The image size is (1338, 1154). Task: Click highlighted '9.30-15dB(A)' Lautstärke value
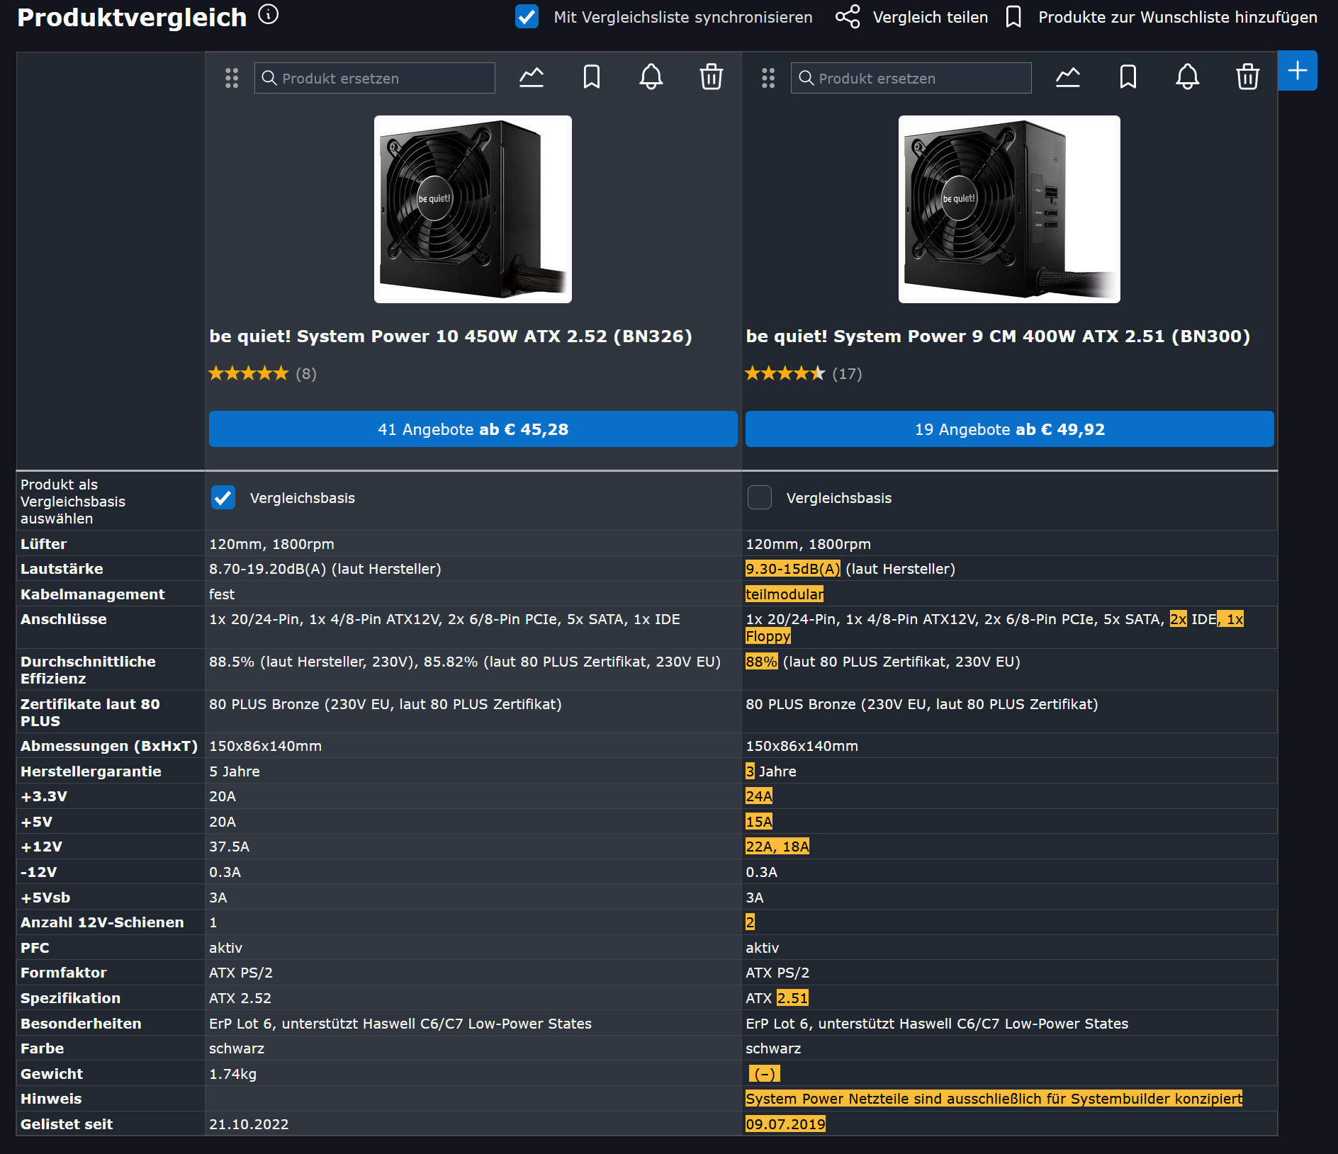coord(792,569)
